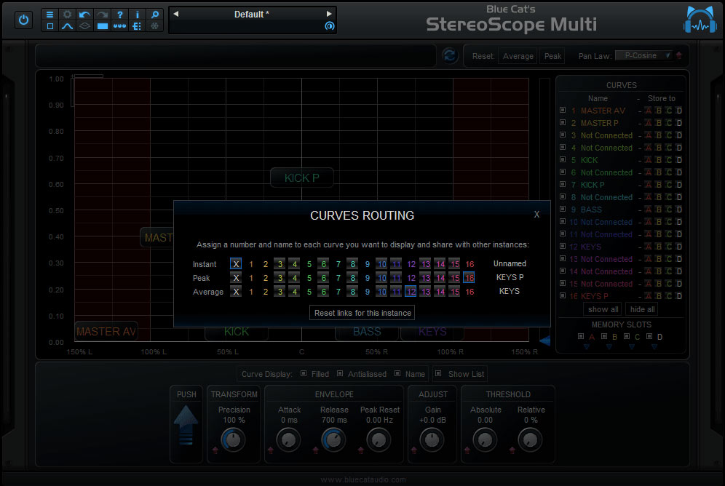Click Reset links for this instance
The height and width of the screenshot is (486, 725).
[362, 313]
